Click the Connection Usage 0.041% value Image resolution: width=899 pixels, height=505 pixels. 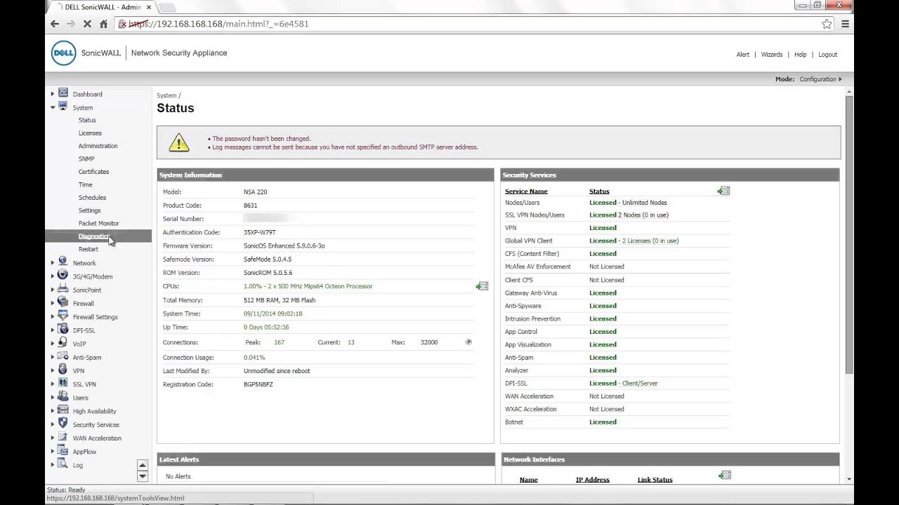pyautogui.click(x=254, y=358)
